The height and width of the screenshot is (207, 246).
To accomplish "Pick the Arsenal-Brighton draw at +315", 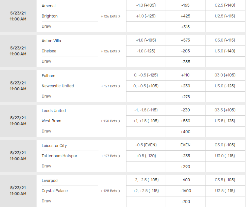I will click(185, 27).
